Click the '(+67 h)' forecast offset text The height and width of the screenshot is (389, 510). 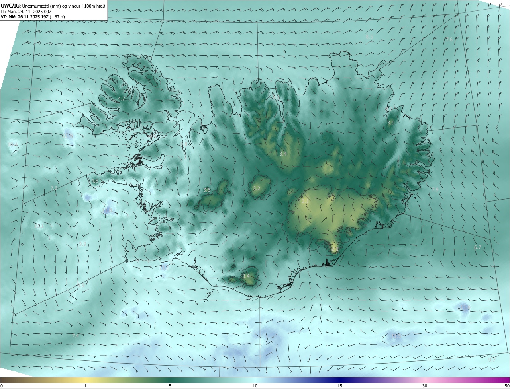click(57, 17)
